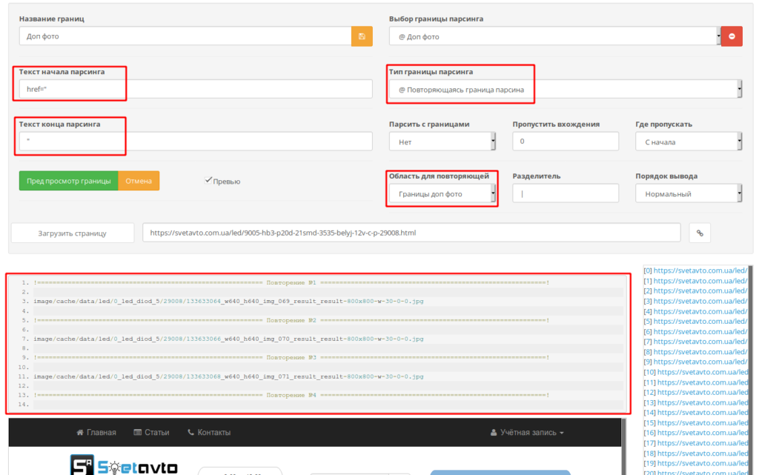Click the Svetavto site logo
This screenshot has width=759, height=475.
tap(124, 465)
